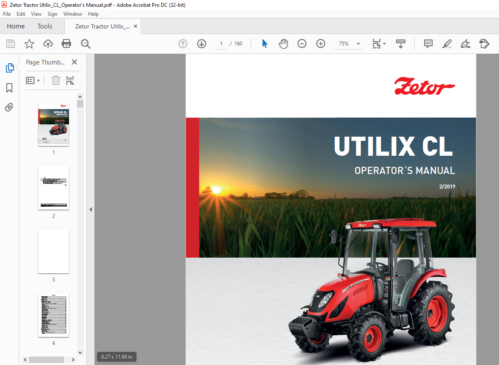Click the Fit page scroll icon

tap(377, 44)
